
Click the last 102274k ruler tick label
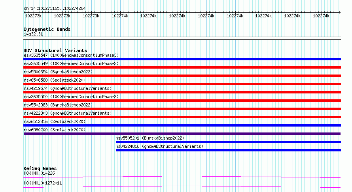tap(321, 16)
